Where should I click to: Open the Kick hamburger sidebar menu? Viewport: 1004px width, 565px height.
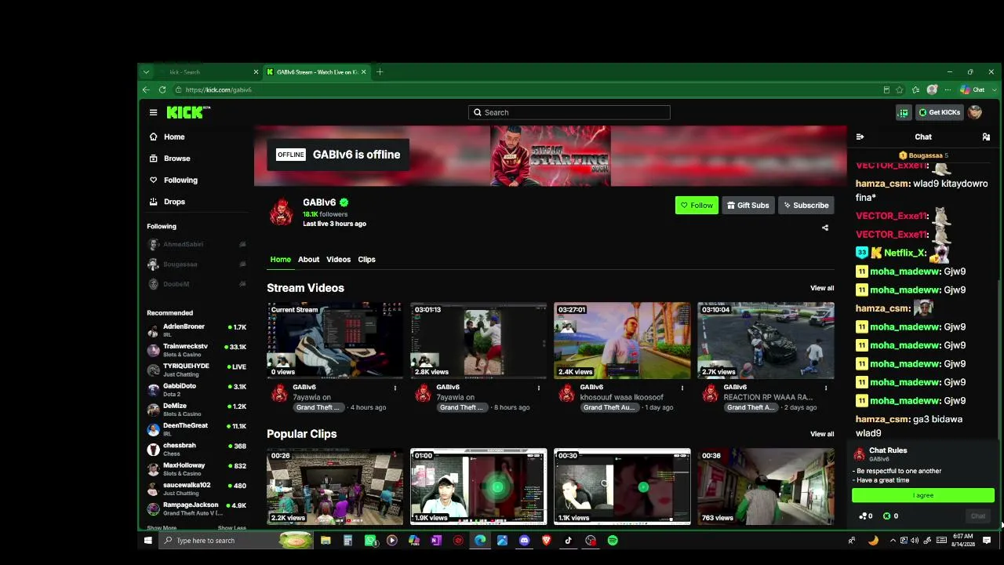(x=153, y=112)
